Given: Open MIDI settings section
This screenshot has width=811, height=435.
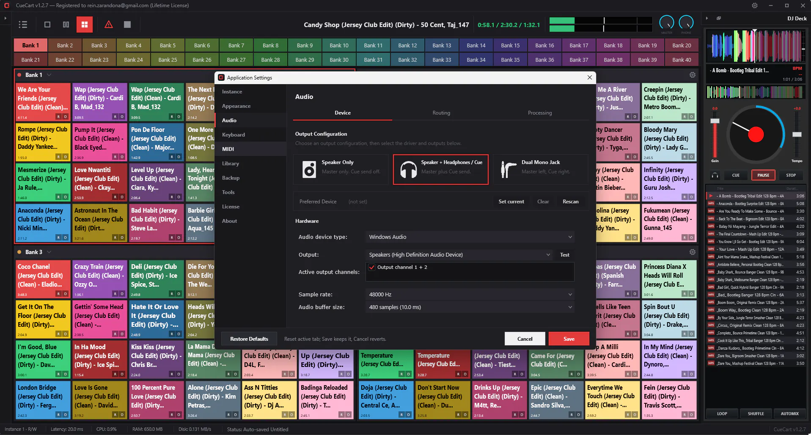Looking at the screenshot, I should [250, 149].
